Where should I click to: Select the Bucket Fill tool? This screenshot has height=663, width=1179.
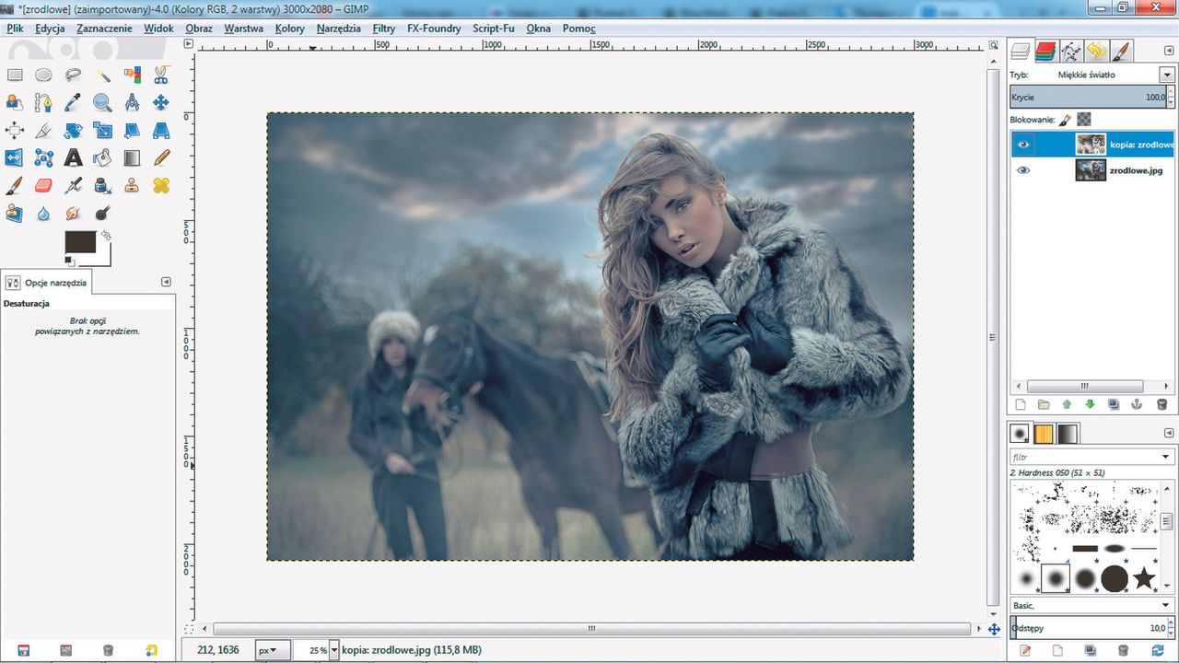[102, 157]
